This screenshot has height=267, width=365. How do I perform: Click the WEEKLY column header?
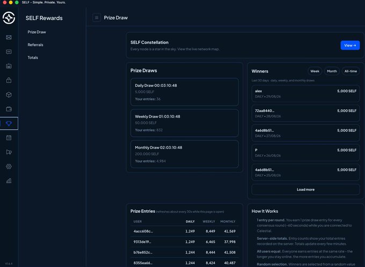209,221
